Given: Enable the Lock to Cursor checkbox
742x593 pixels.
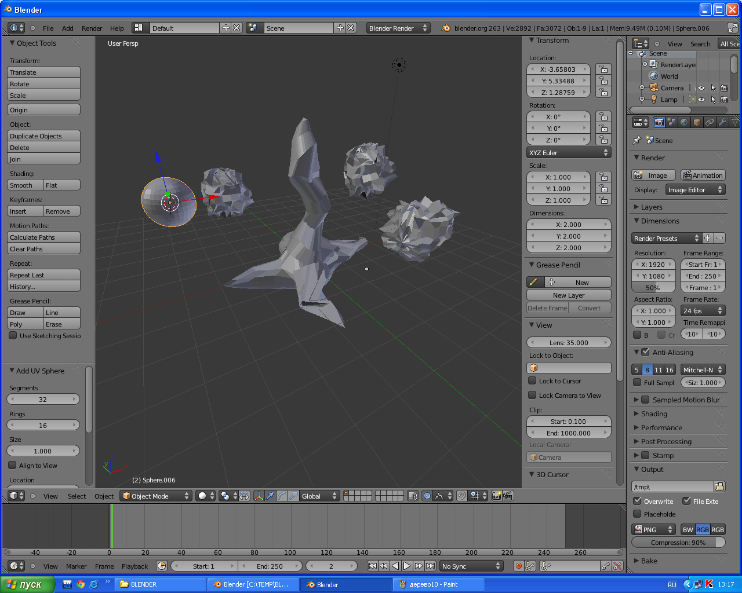Looking at the screenshot, I should pos(532,380).
